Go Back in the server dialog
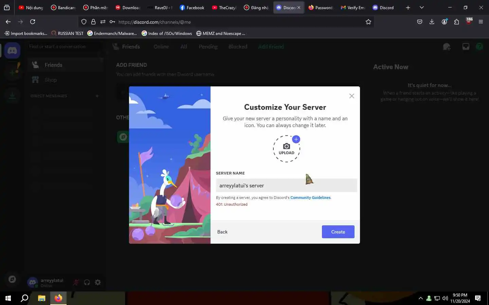The image size is (489, 305). [222, 232]
